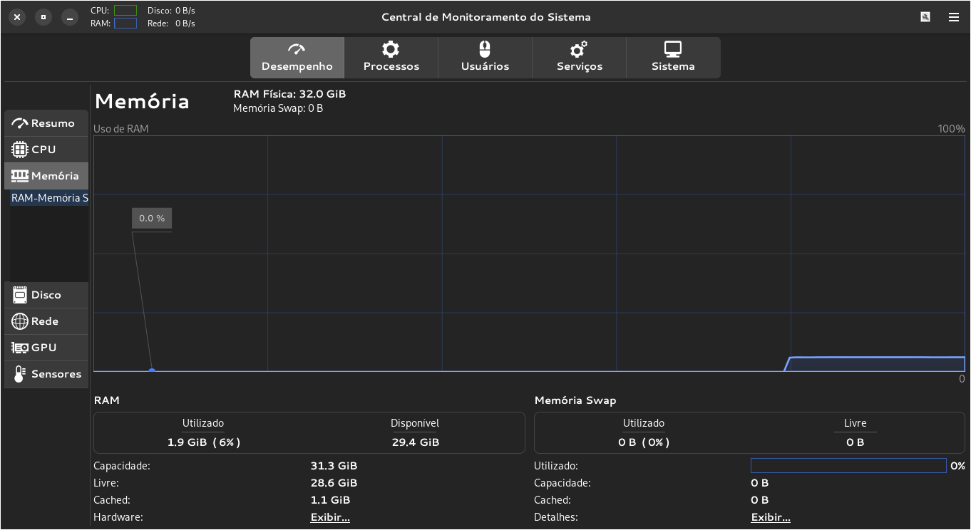This screenshot has height=530, width=971.
Task: Click the CPU mini graph in header
Action: tap(125, 11)
